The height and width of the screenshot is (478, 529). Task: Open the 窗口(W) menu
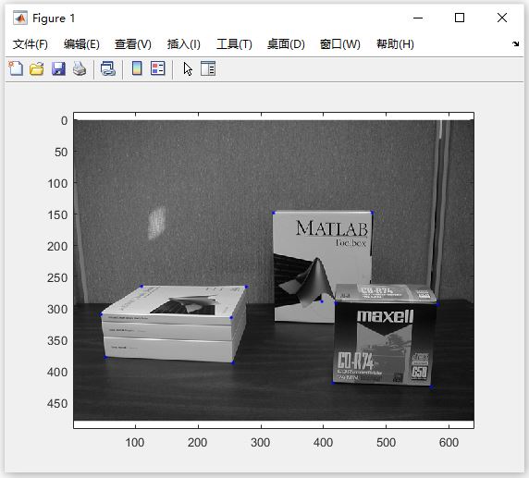click(x=340, y=44)
